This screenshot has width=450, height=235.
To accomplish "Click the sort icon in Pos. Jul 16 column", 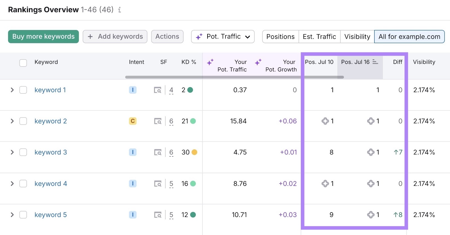I will [375, 62].
